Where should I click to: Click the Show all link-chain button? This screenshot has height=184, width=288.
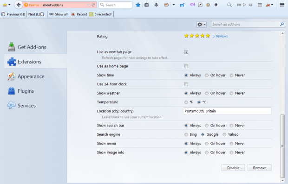(59, 14)
